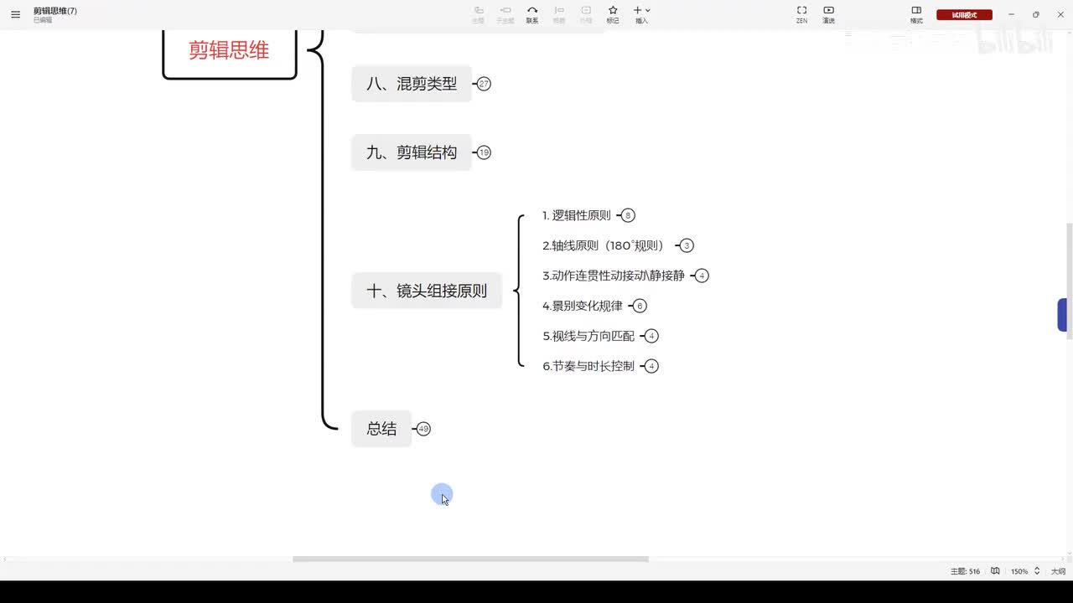The height and width of the screenshot is (603, 1073).
Task: Click the 主题: 516 topic count
Action: click(965, 571)
